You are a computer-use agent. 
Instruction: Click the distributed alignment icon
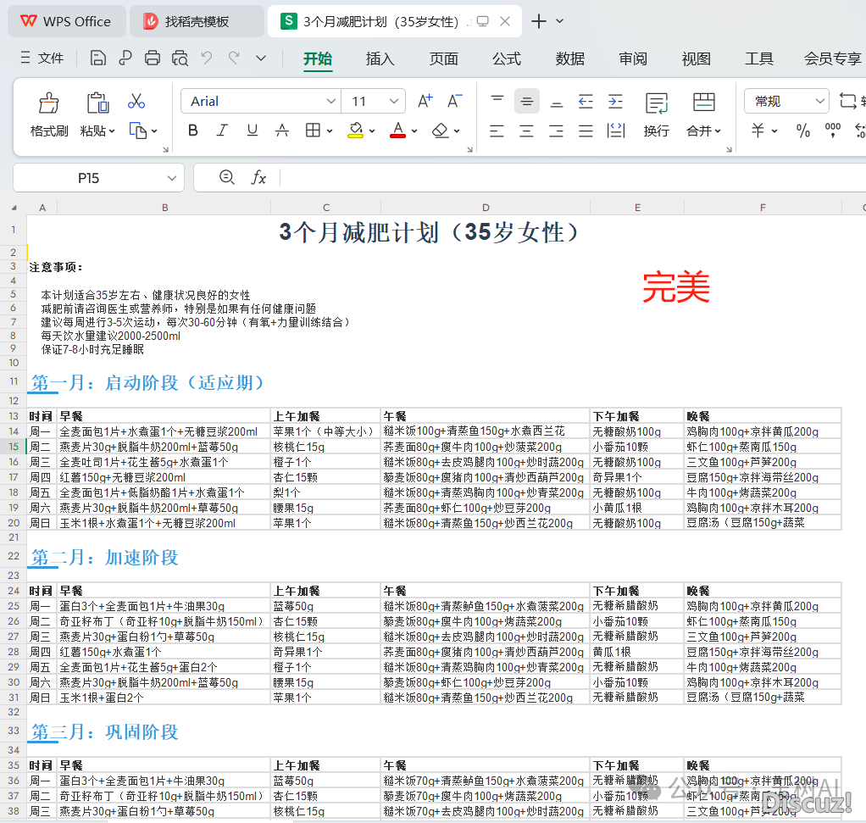click(x=615, y=131)
